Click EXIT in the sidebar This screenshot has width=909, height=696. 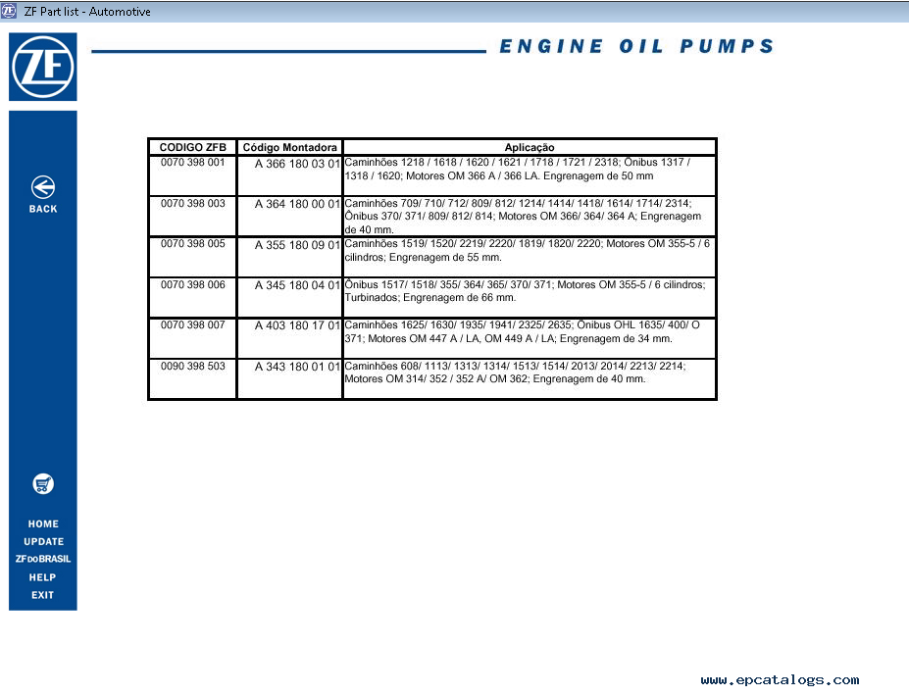coord(42,595)
